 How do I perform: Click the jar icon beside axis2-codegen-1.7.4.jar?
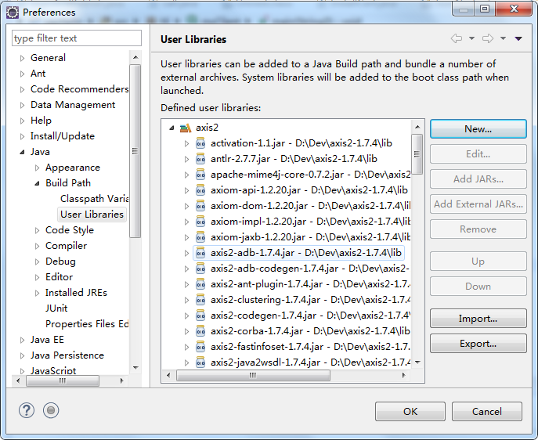(x=200, y=316)
